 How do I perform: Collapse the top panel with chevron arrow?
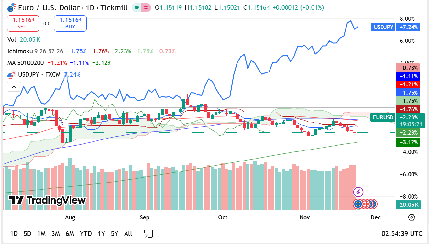coord(14,87)
